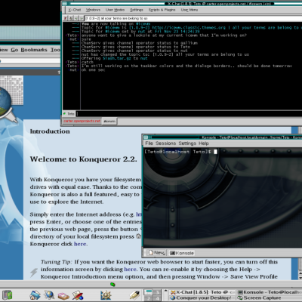Click the 'Introduction' heading in Konqueror
The width and height of the screenshot is (302, 302).
(50, 131)
